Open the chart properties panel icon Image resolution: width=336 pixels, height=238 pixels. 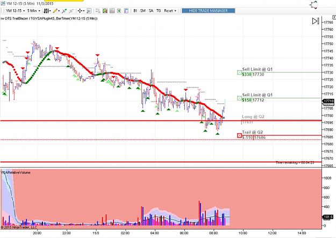coord(126,11)
